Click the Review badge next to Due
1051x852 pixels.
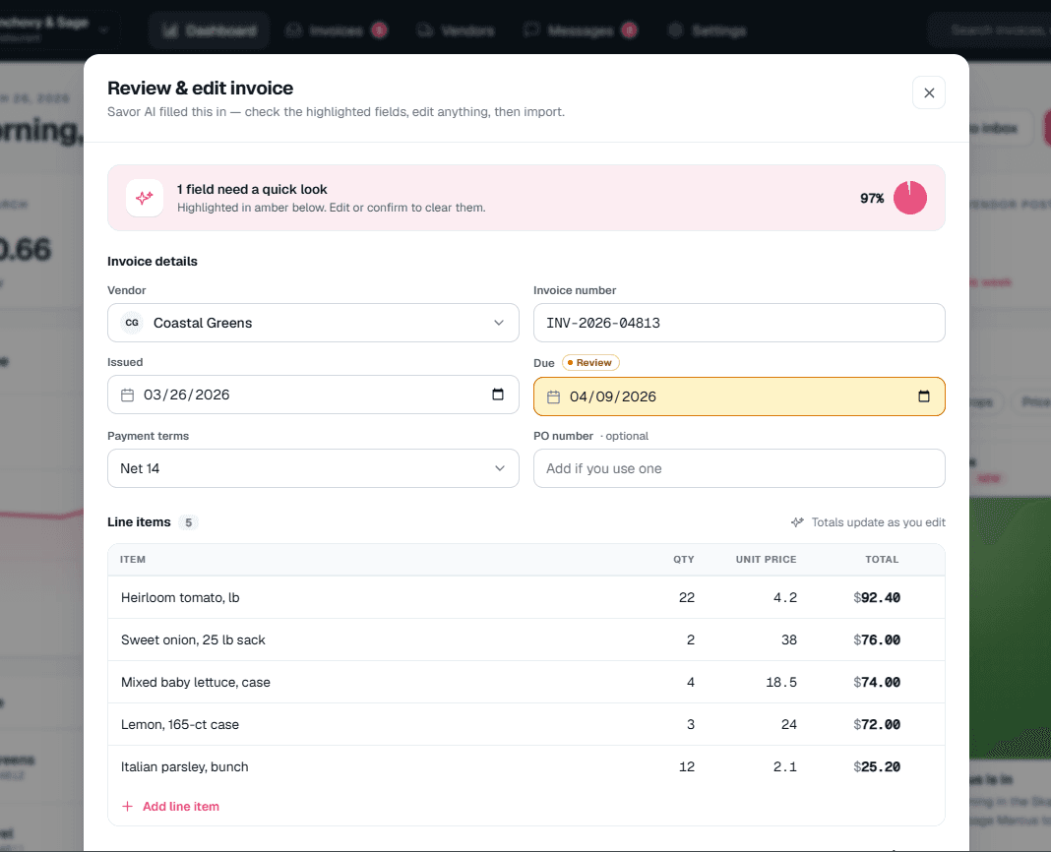pos(589,363)
